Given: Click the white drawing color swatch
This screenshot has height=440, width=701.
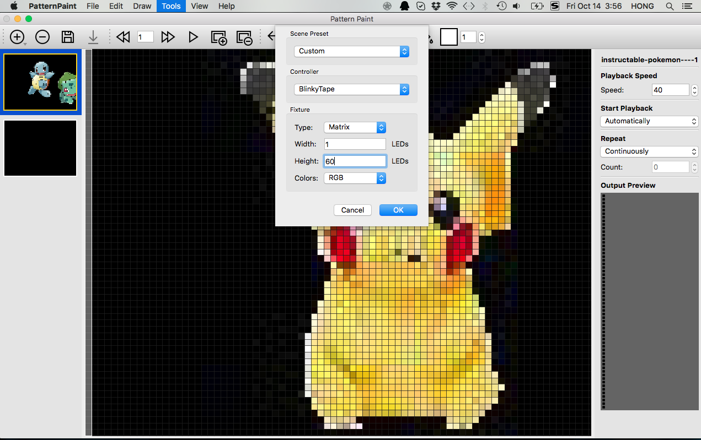Looking at the screenshot, I should [x=449, y=37].
